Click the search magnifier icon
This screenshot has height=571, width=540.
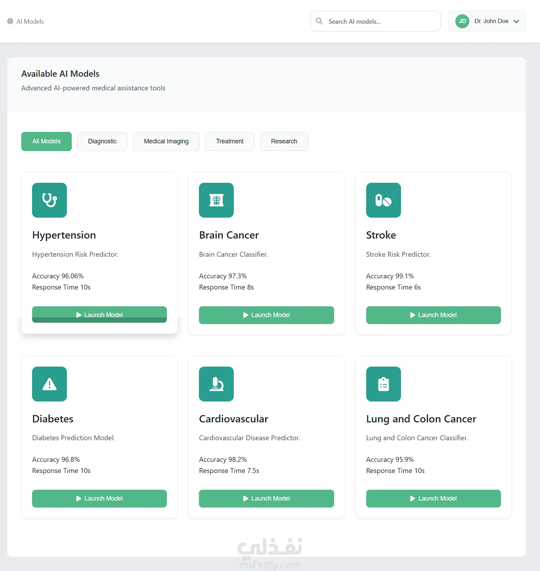tap(319, 21)
